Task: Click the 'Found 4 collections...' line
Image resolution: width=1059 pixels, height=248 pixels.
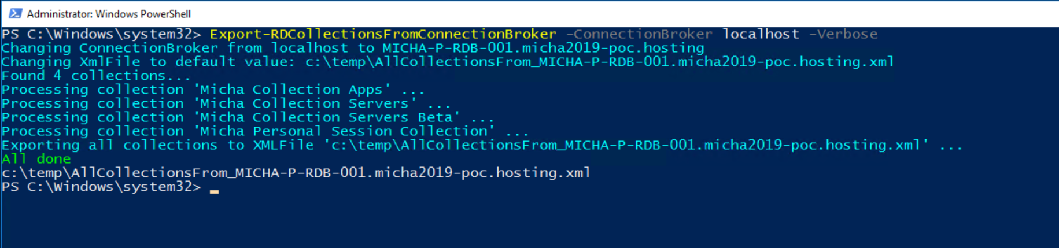Action: (x=96, y=76)
